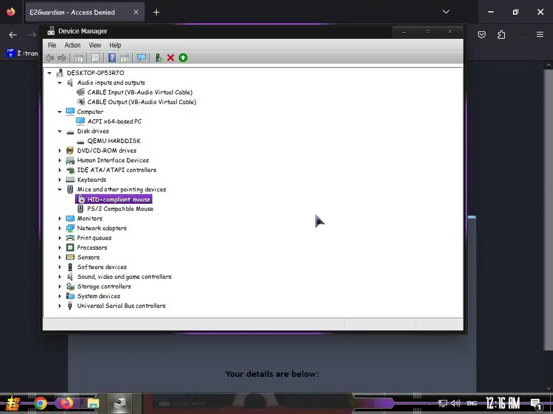
Task: Open Firefox List all tabs chevron
Action: 446,12
